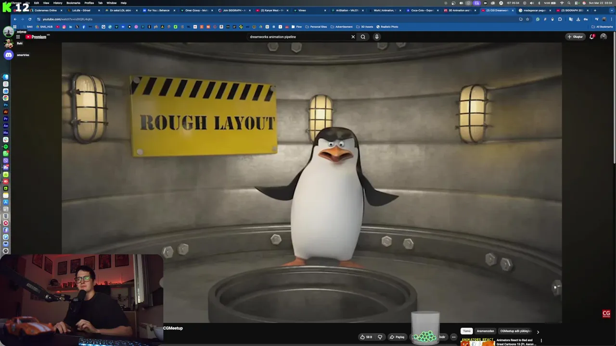Image resolution: width=616 pixels, height=346 pixels.
Task: Open SAKI_HUB bookmark
Action: coord(44,27)
